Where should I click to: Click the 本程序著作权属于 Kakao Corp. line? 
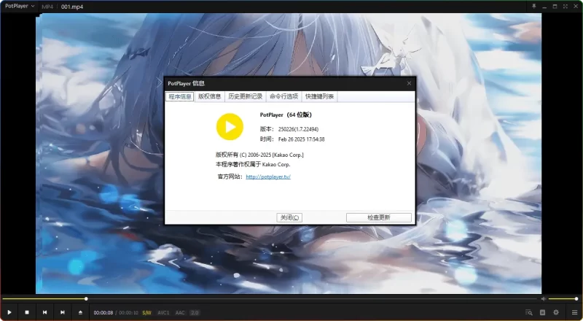[x=253, y=164]
